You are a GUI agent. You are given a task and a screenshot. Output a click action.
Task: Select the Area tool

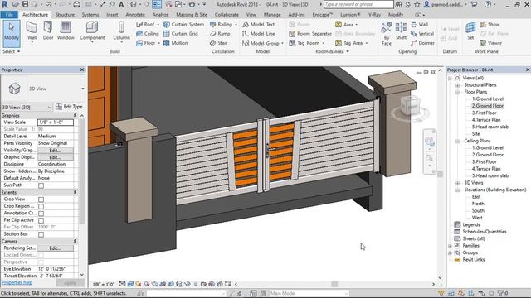click(346, 24)
